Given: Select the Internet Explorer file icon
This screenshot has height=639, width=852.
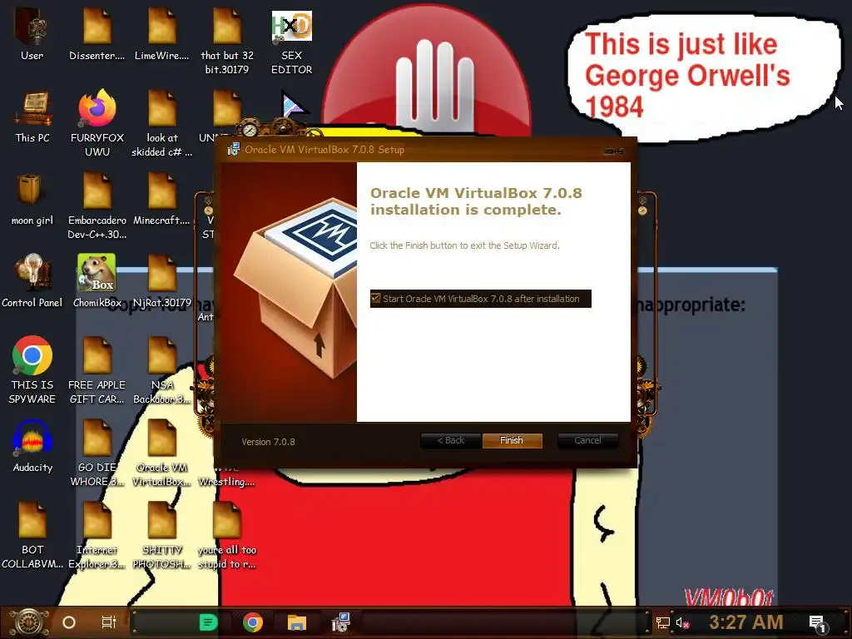Looking at the screenshot, I should pos(97,535).
